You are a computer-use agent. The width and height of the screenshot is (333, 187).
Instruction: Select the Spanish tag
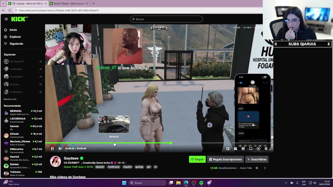[x=100, y=167]
